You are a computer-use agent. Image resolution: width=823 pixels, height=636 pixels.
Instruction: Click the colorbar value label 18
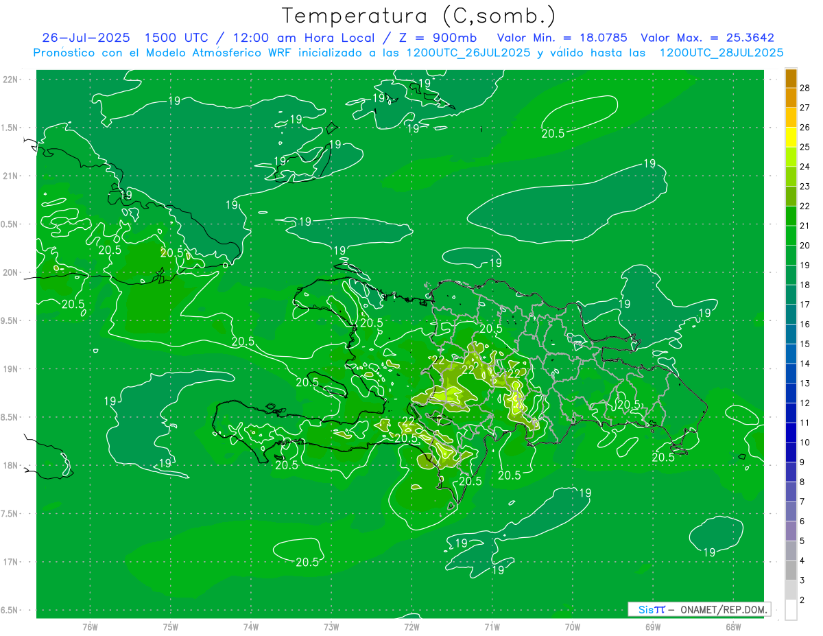click(804, 285)
